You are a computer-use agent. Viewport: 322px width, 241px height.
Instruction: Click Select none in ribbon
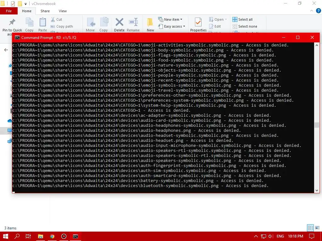tap(245, 26)
